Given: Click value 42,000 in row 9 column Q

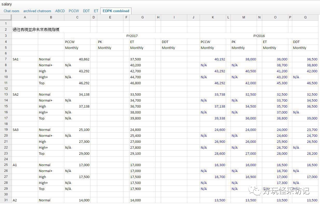Looking at the screenshot, I should [305, 71].
